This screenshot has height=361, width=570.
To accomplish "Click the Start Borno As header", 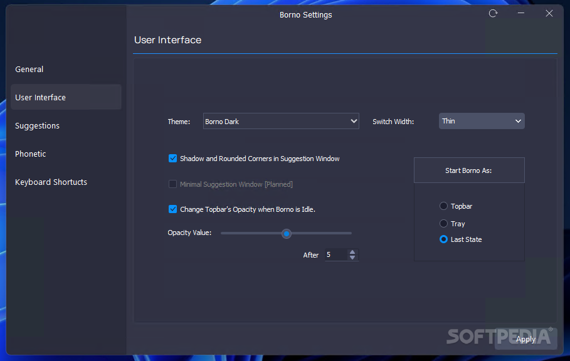I will 469,170.
